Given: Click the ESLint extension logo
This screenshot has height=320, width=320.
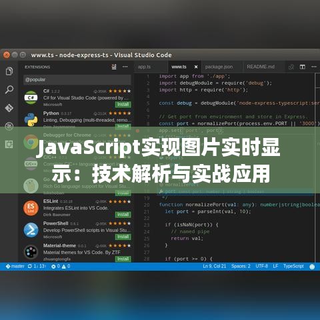Looking at the screenshot, I should (x=31, y=208).
